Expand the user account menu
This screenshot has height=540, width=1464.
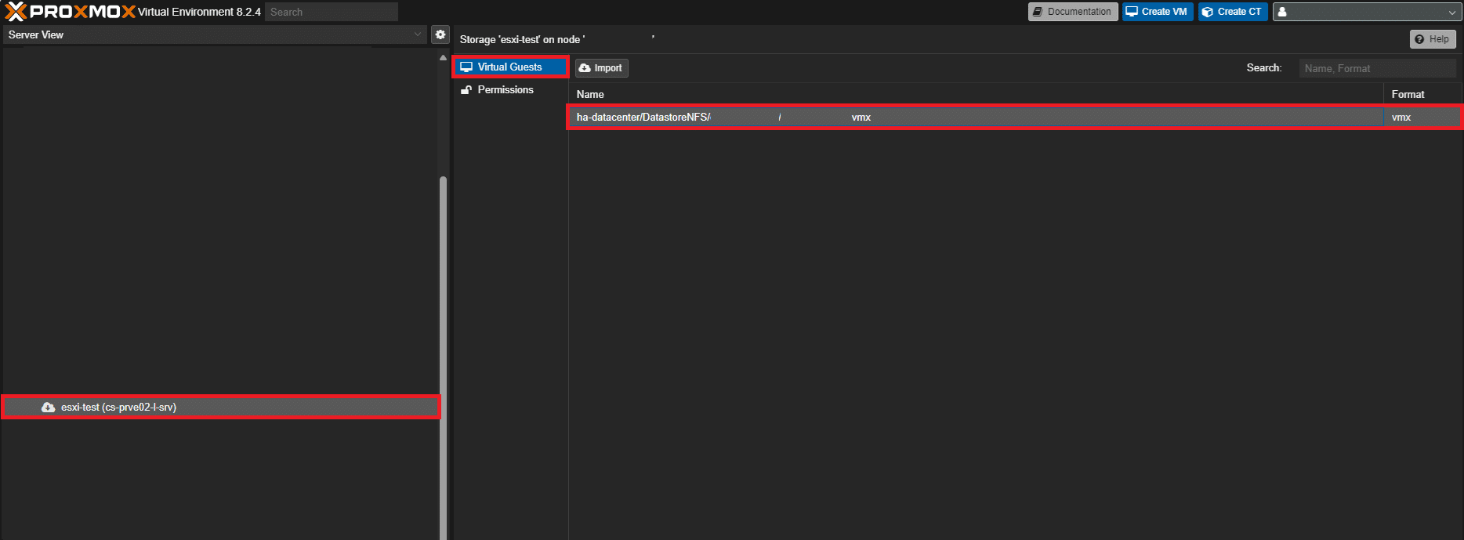(x=1451, y=13)
